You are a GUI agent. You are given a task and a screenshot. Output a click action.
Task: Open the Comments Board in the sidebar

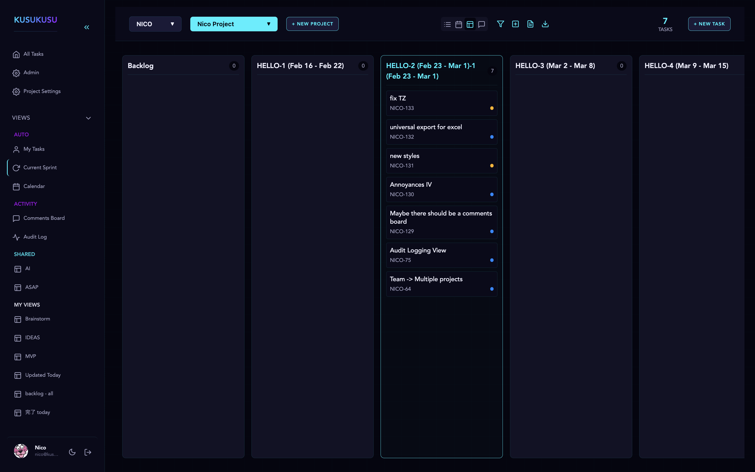(x=44, y=218)
